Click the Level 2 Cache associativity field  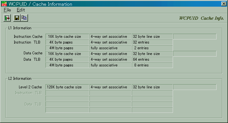(x=110, y=87)
